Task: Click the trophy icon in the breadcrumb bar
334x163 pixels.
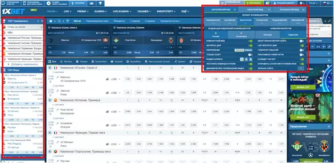Action: click(68, 21)
